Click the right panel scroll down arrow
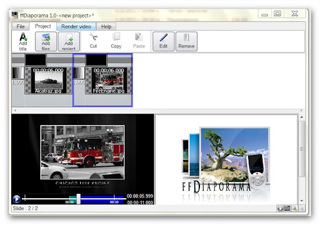 point(301,201)
